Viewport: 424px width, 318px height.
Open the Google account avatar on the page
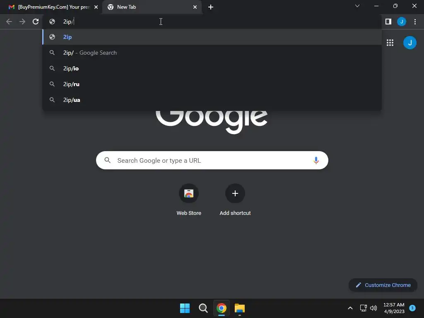pyautogui.click(x=410, y=43)
